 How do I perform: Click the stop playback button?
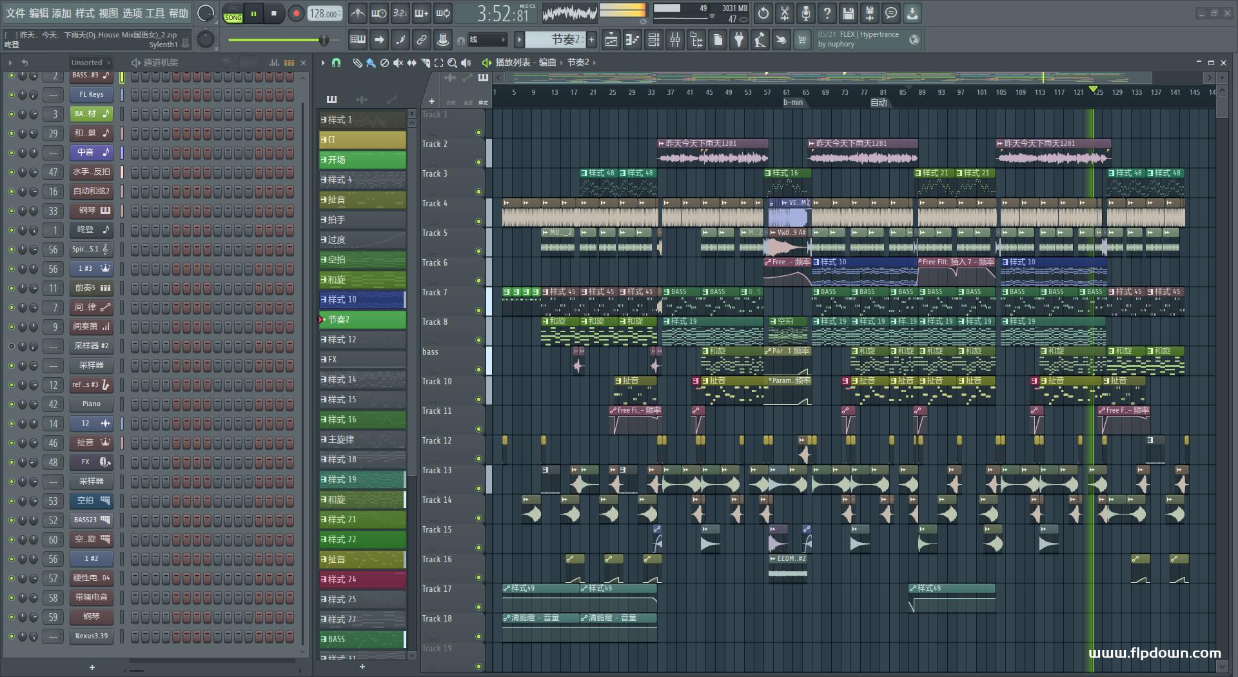pyautogui.click(x=274, y=14)
